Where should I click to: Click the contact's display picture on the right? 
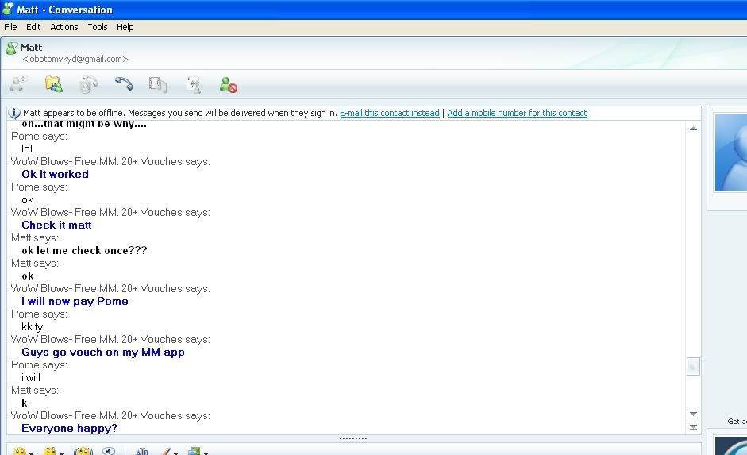[x=731, y=152]
